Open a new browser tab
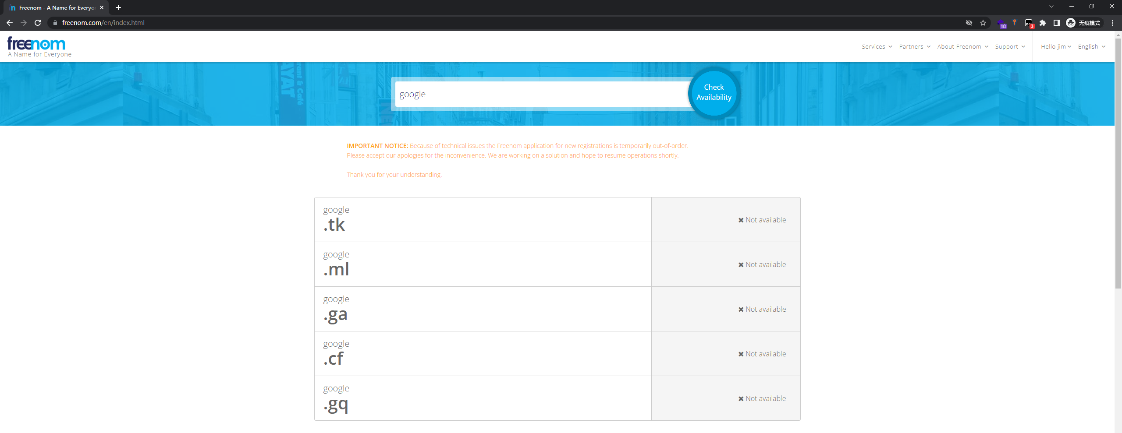Screen dimensions: 1122x433 [118, 7]
